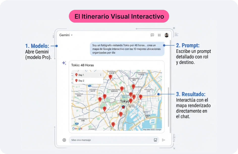Click the Google logo on the map

coord(77,129)
